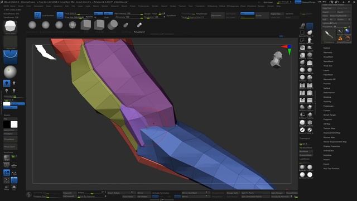Viewport: 357px width, 201px height.
Task: Click Make PolyMesh3D button
Action: (x=340, y=16)
